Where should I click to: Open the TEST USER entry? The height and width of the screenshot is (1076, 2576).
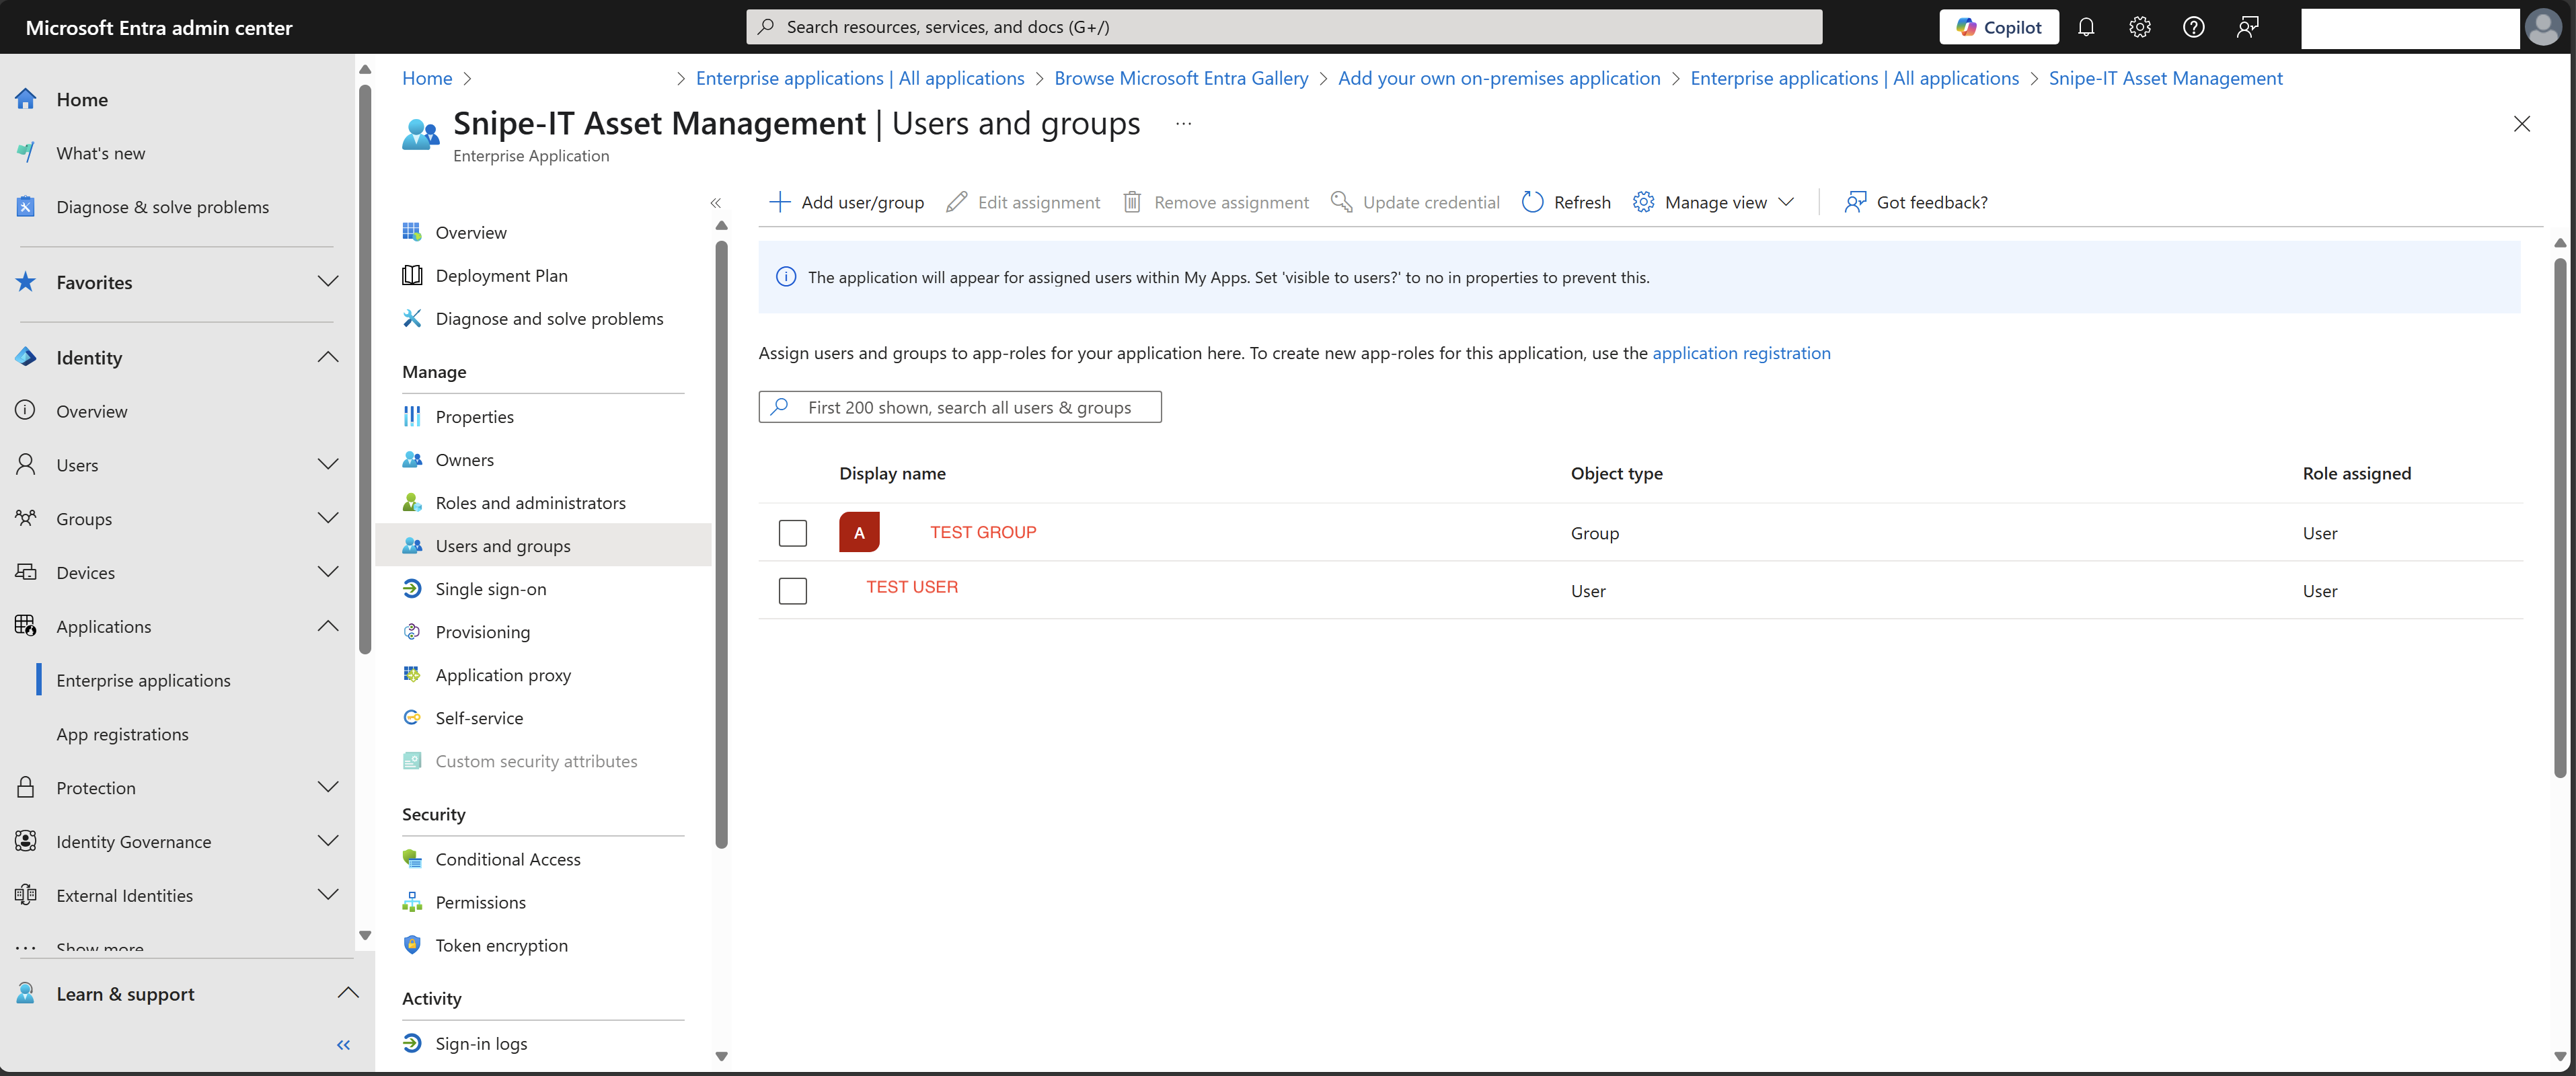point(912,587)
